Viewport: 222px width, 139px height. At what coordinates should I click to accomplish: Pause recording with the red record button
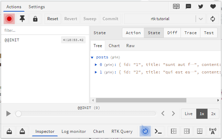pyautogui.click(x=9, y=19)
